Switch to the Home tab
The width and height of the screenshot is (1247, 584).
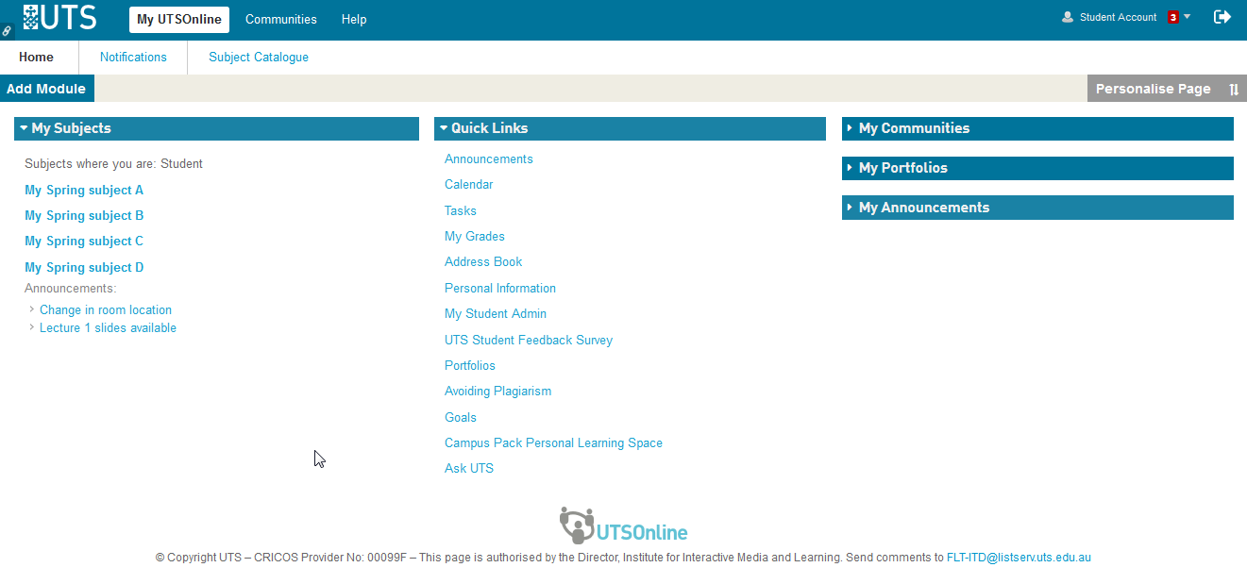(36, 57)
